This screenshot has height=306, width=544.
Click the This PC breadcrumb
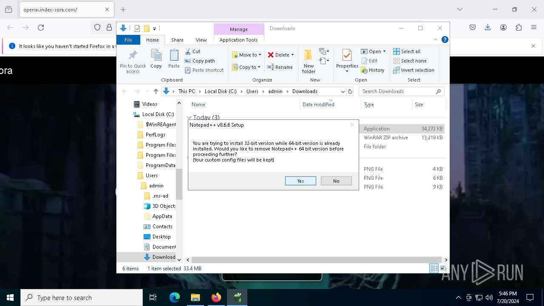(x=187, y=91)
